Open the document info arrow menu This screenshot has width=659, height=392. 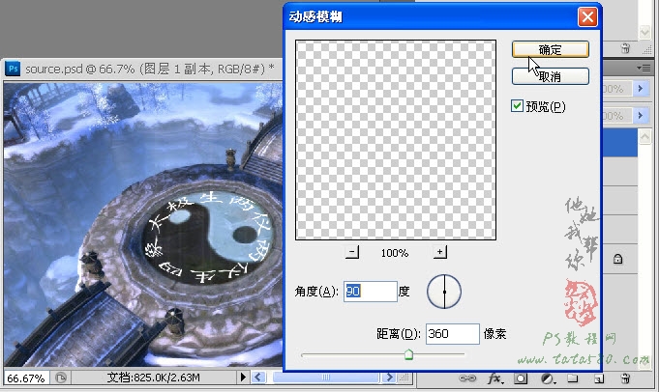(x=243, y=378)
